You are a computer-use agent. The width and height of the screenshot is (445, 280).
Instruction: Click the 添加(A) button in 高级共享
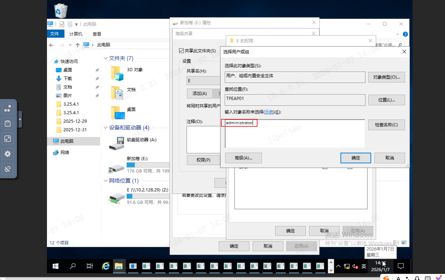point(199,93)
